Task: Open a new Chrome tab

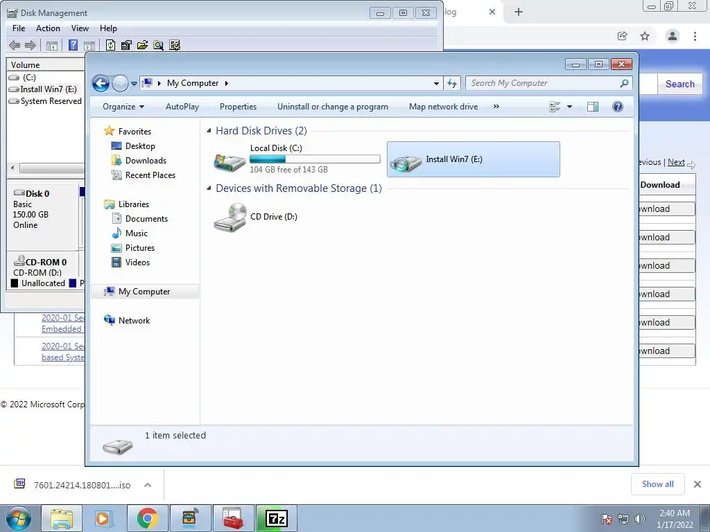Action: 519,12
